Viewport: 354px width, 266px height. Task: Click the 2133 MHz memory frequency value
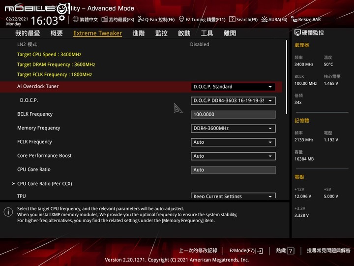[304, 140]
